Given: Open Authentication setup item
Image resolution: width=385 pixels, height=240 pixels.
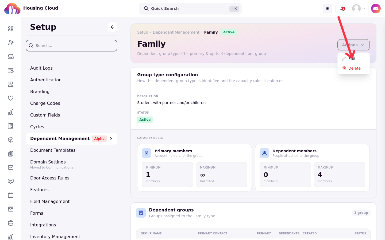Looking at the screenshot, I should [71, 80].
